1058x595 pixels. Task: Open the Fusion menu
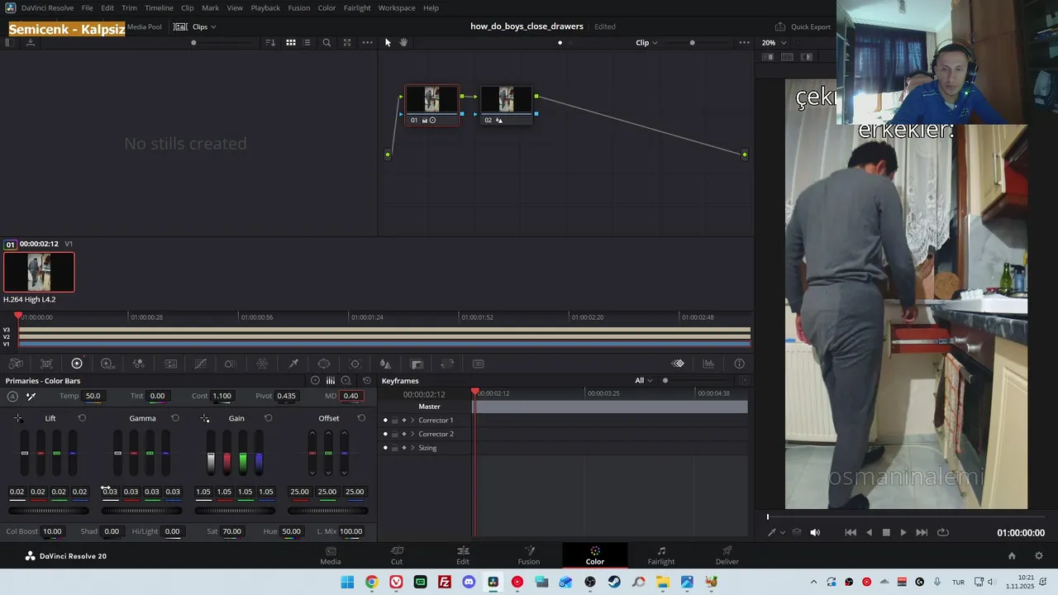tap(299, 7)
